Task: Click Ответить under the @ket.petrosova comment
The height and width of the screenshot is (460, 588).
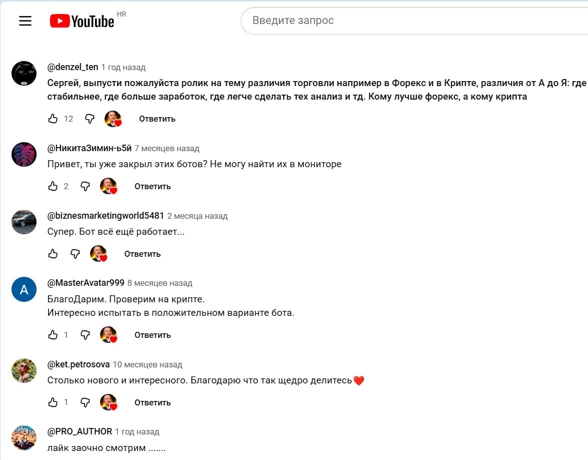Action: point(153,402)
